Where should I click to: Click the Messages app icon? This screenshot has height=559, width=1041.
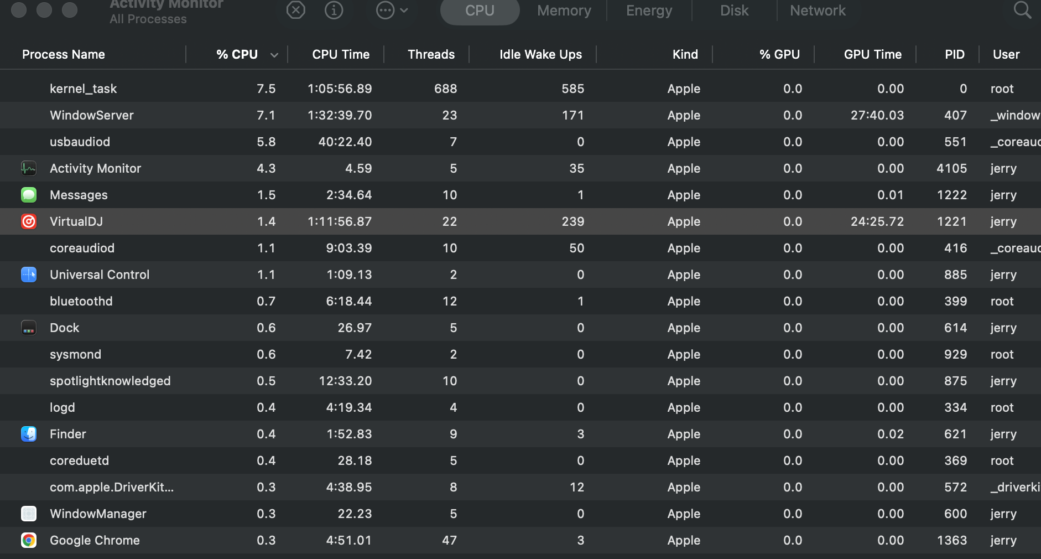pos(29,195)
